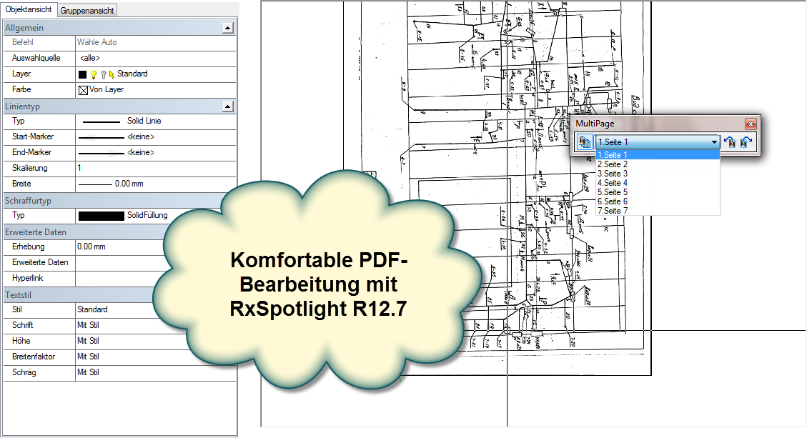This screenshot has height=438, width=807.
Task: Click the Auswahlquelle value <alle>
Action: (90, 58)
